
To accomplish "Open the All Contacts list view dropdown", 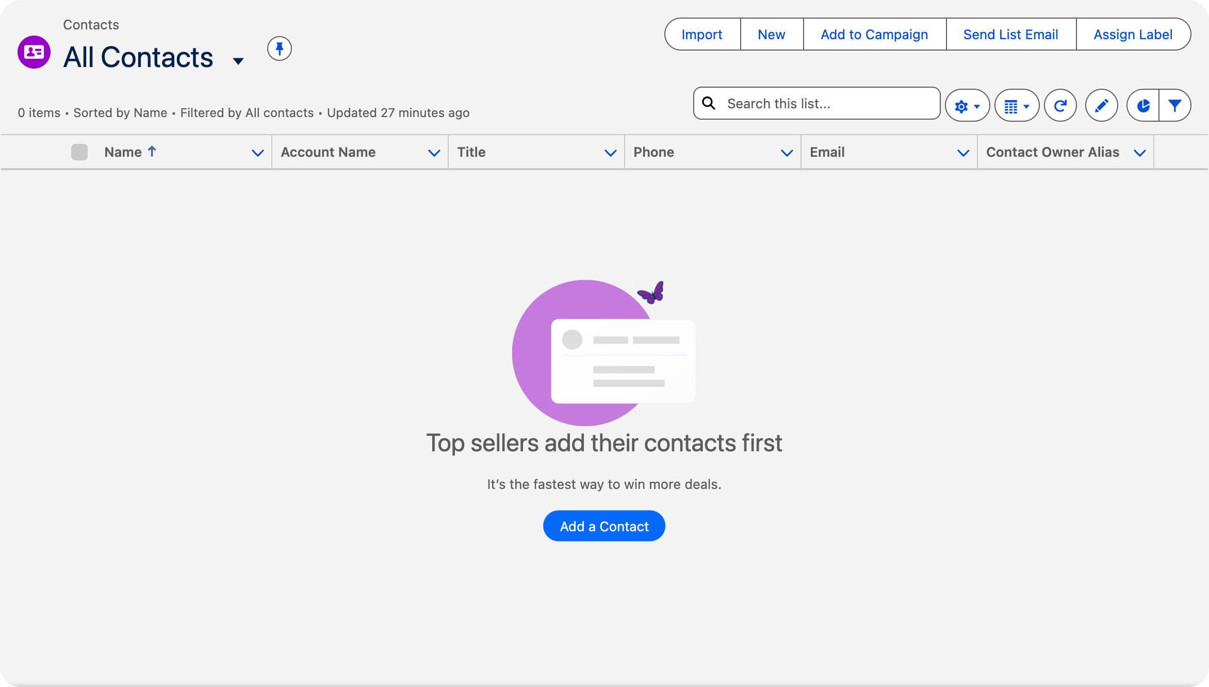I will point(238,61).
